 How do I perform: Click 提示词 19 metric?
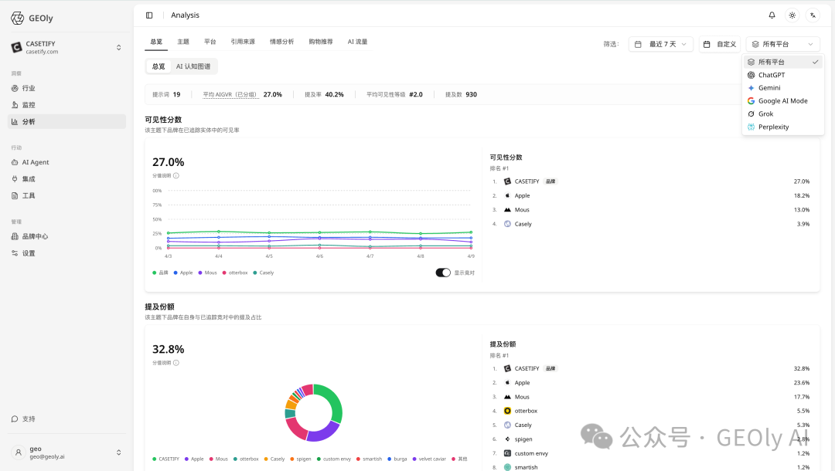(167, 95)
